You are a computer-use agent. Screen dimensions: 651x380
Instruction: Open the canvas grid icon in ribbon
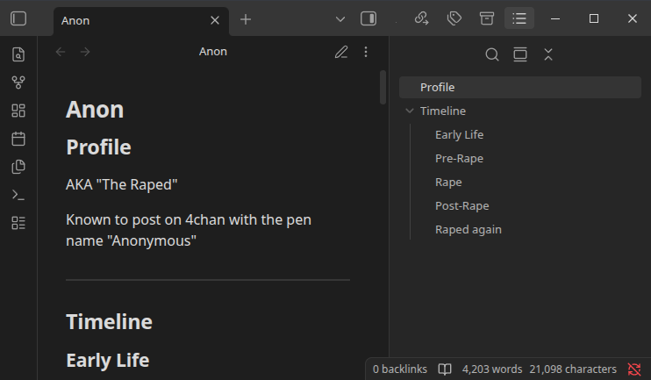(x=18, y=111)
